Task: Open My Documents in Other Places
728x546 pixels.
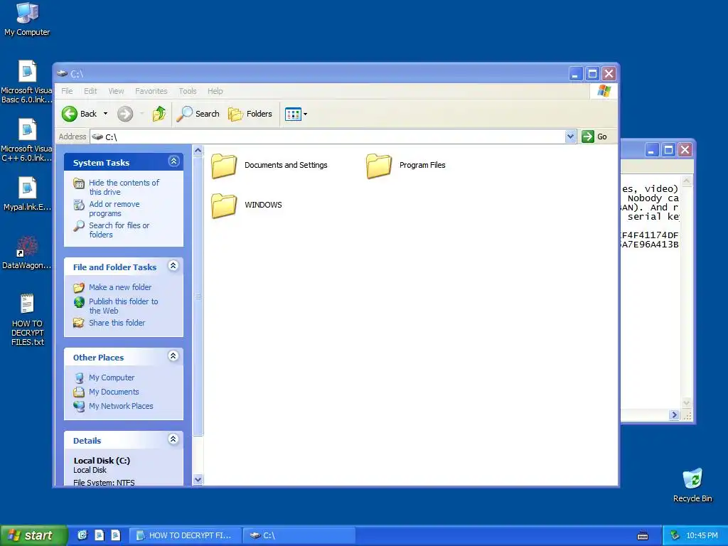Action: [x=114, y=392]
